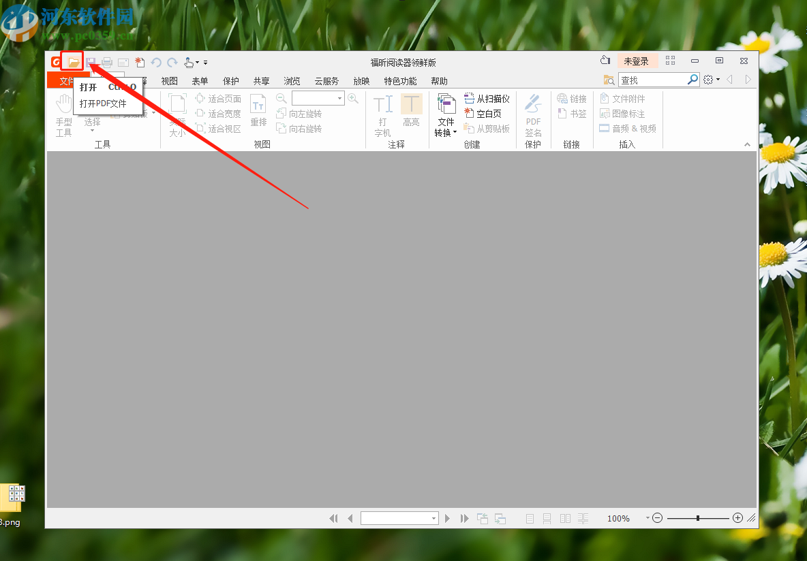
Task: Open the 帮助 ribbon tab
Action: [x=439, y=81]
